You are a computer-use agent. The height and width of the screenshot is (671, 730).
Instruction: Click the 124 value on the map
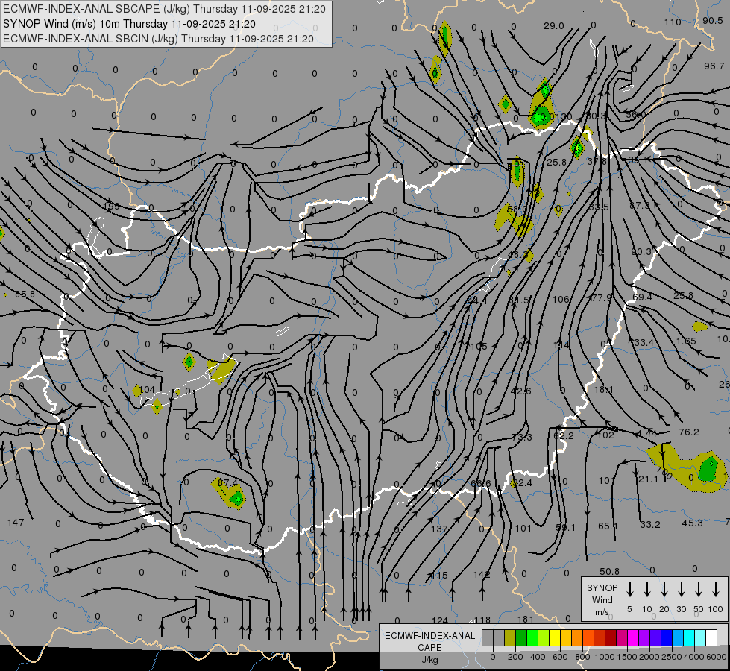tap(439, 620)
